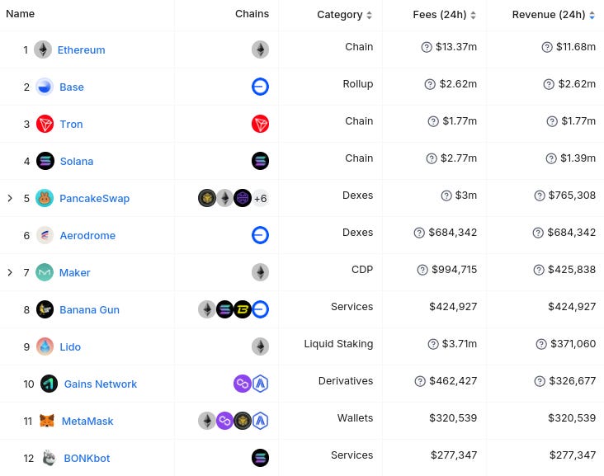Click the Name column header
This screenshot has height=476, width=604.
[x=20, y=14]
